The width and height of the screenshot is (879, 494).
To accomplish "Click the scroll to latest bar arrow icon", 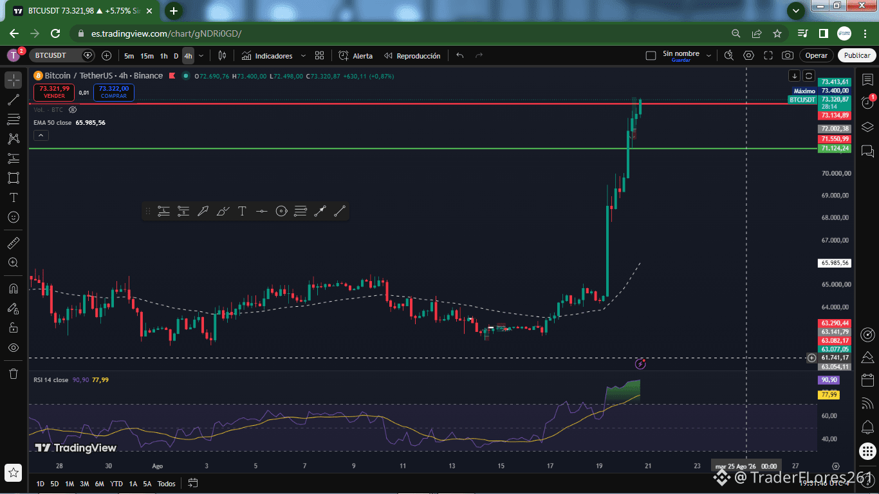I will point(795,76).
